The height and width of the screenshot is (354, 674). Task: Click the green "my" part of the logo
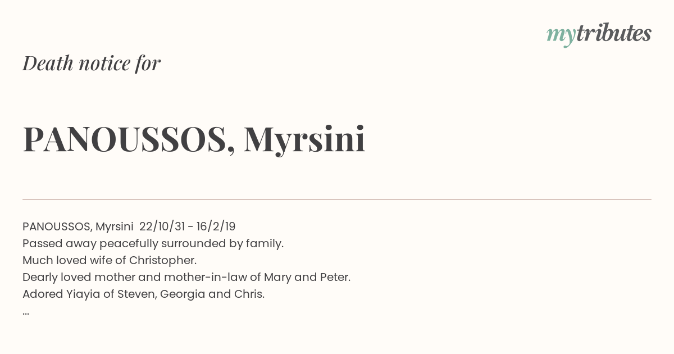(561, 37)
